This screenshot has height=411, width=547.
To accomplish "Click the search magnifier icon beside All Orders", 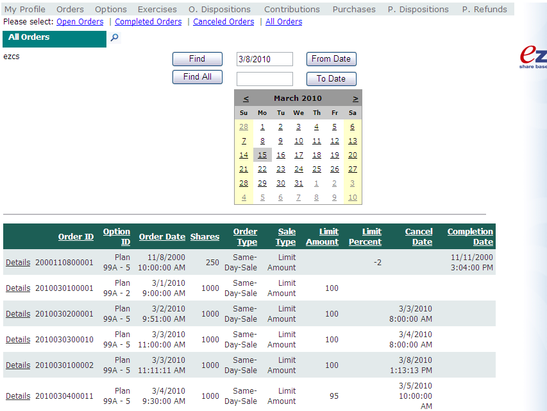I will pos(115,38).
